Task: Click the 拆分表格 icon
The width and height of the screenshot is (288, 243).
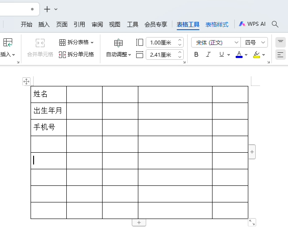Action: coord(62,42)
